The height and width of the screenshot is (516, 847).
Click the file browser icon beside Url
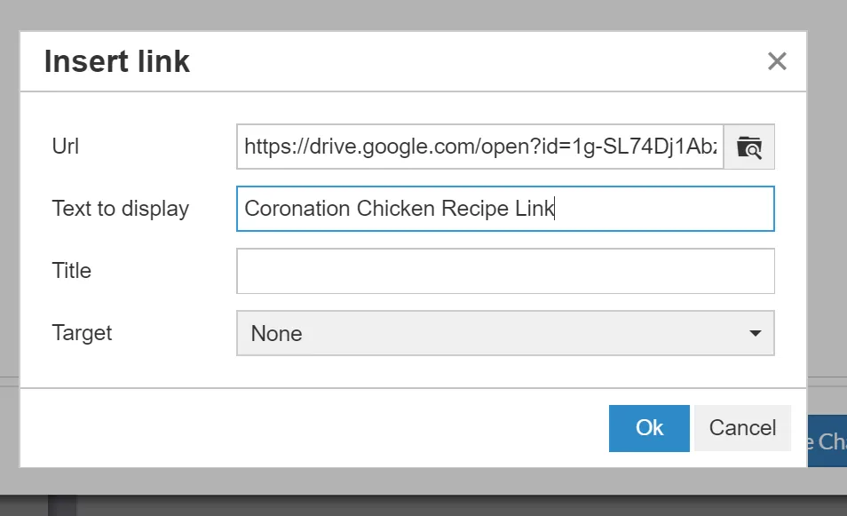pyautogui.click(x=749, y=147)
